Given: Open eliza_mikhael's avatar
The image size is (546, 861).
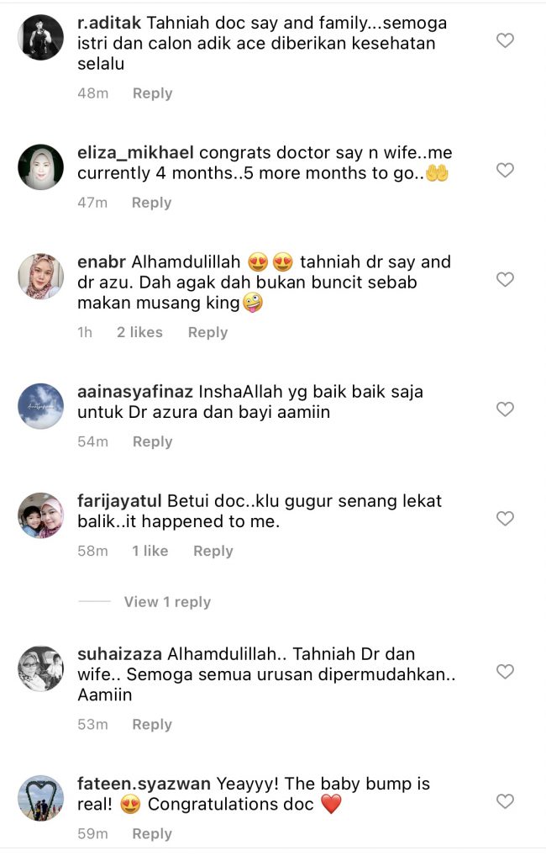Looking at the screenshot, I should pyautogui.click(x=40, y=167).
